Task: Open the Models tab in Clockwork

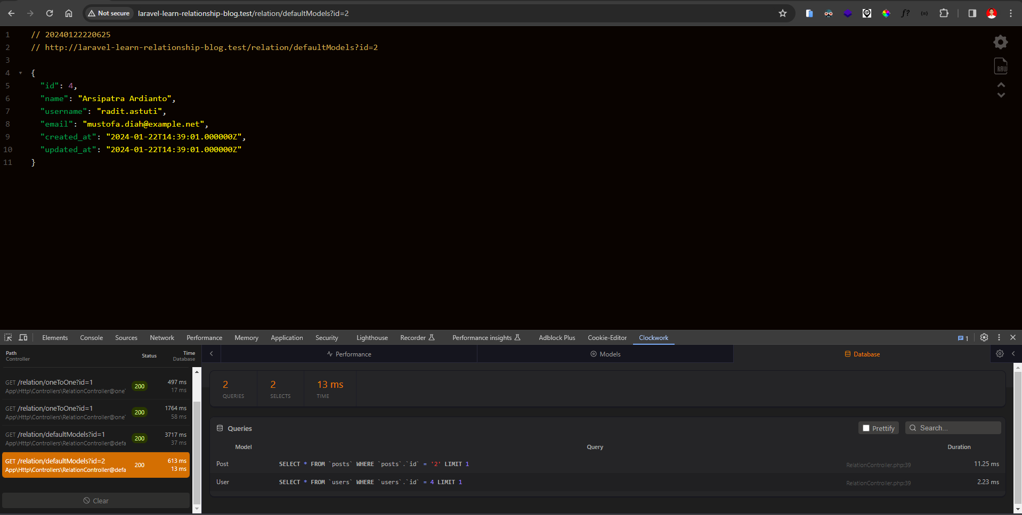Action: point(605,354)
